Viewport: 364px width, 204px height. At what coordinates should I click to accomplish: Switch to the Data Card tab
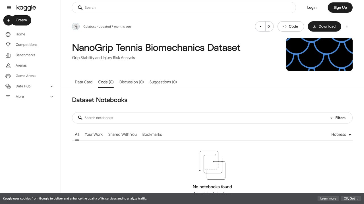(x=84, y=82)
